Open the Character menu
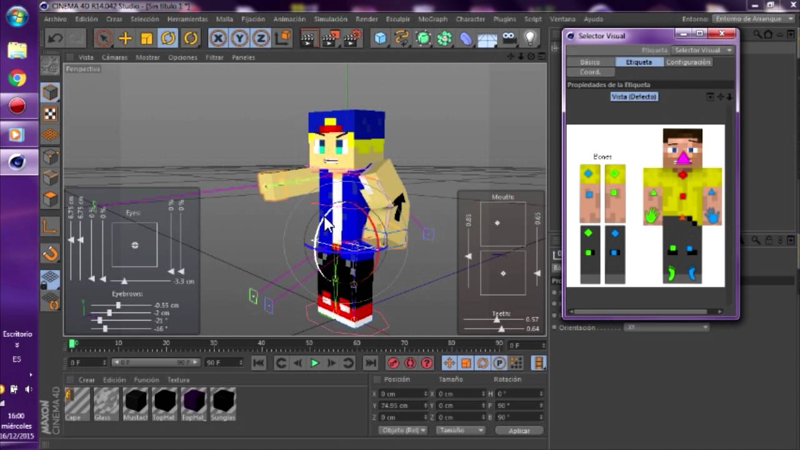 pyautogui.click(x=470, y=19)
